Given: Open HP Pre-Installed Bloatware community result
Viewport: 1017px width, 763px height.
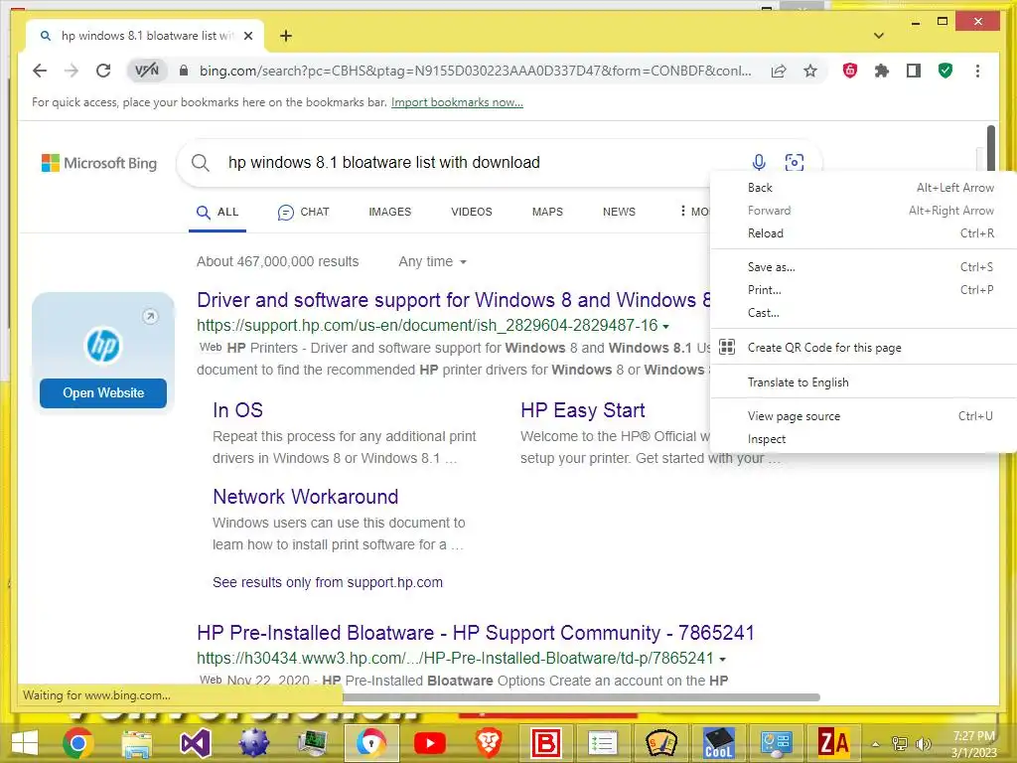Looking at the screenshot, I should coord(476,633).
